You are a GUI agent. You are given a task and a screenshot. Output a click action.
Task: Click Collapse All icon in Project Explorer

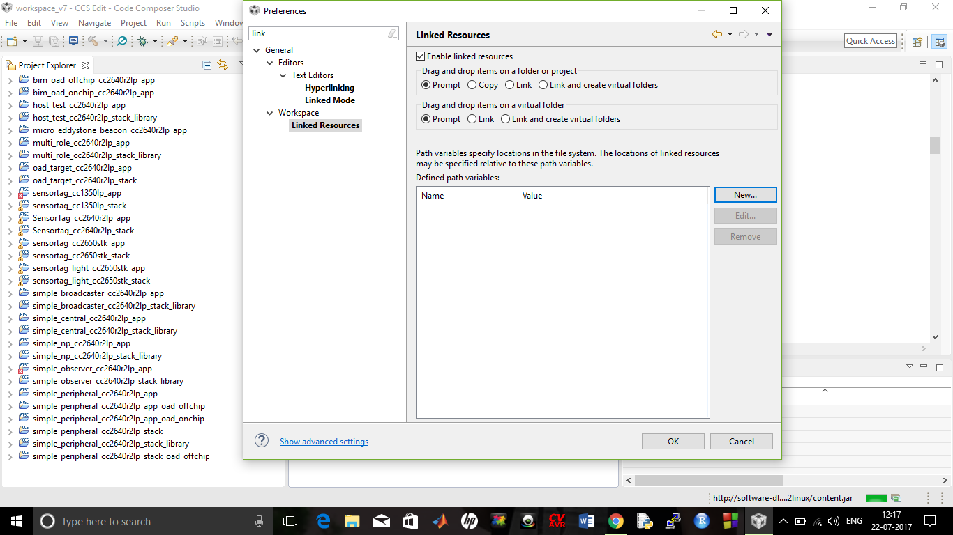(207, 65)
